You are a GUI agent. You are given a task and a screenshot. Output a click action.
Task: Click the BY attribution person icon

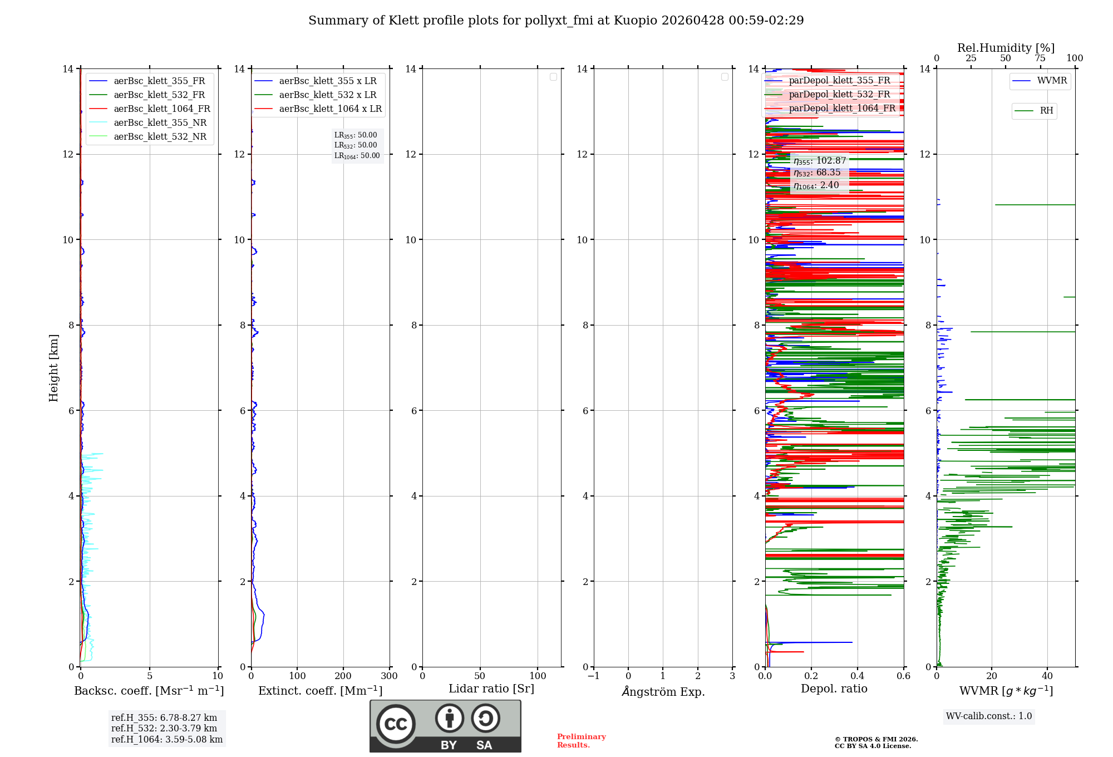click(x=449, y=718)
